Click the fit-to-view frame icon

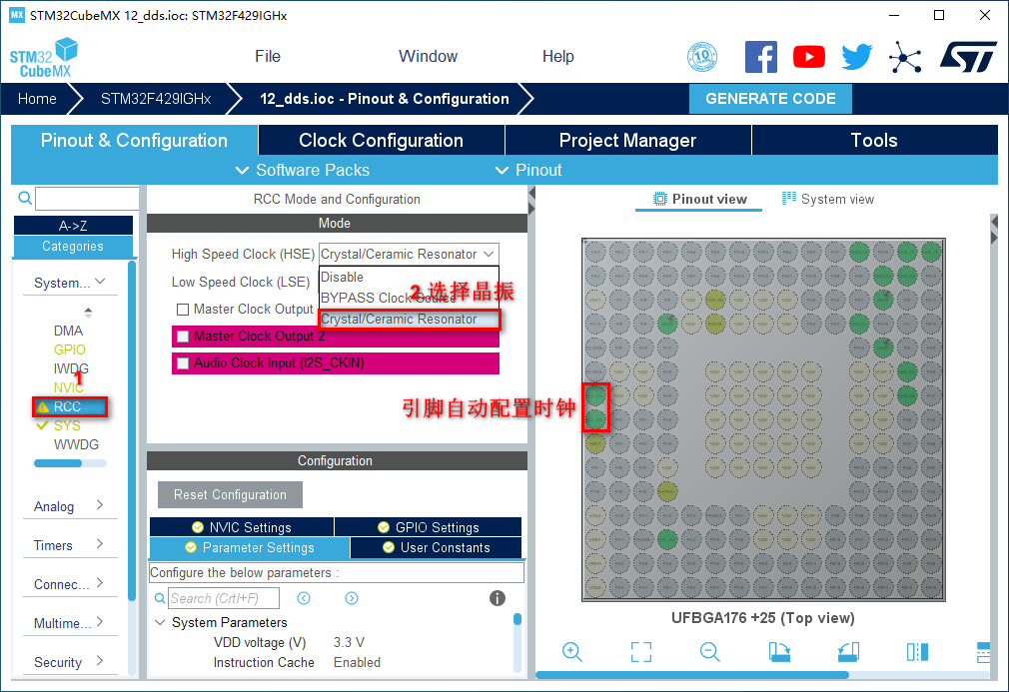pos(641,652)
